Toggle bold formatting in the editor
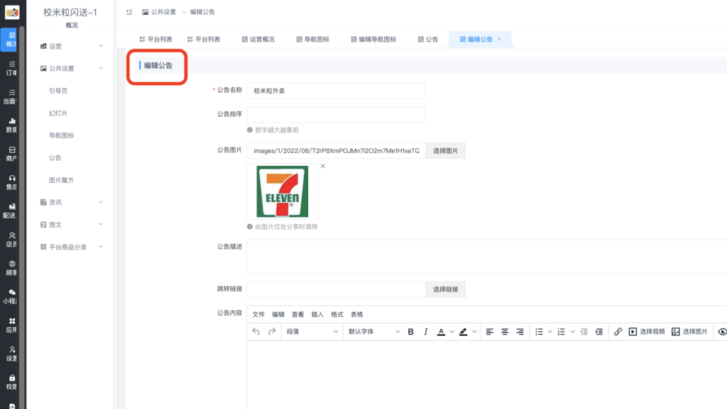 point(410,331)
